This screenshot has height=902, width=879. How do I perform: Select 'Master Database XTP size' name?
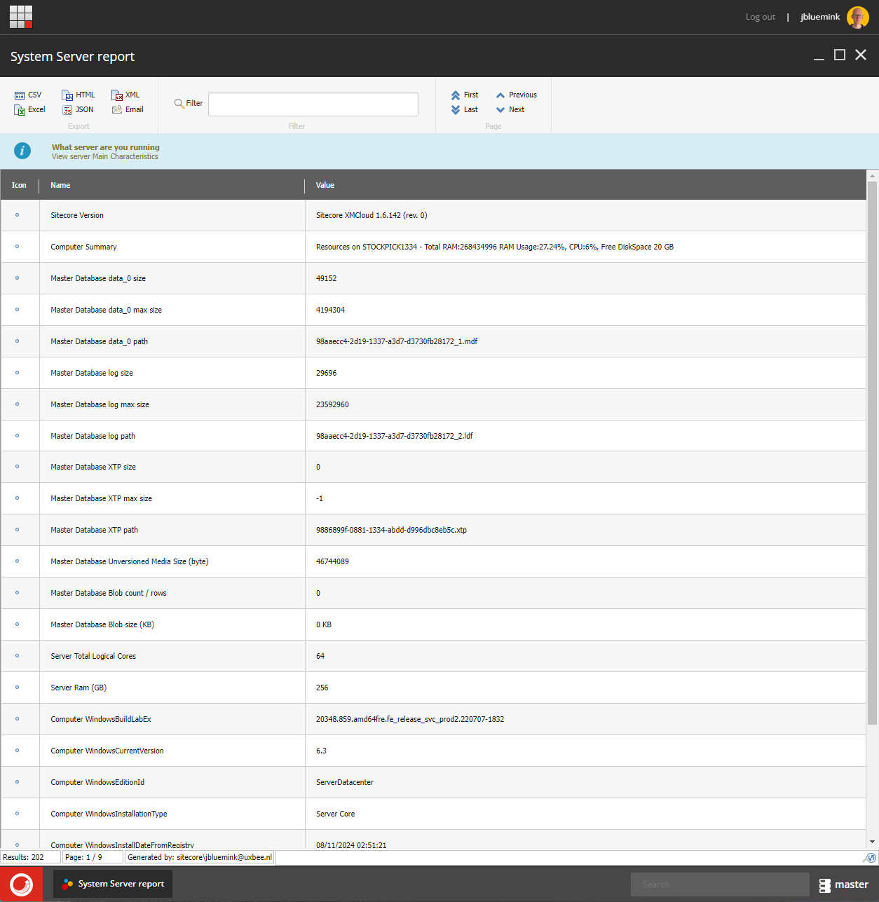click(93, 467)
